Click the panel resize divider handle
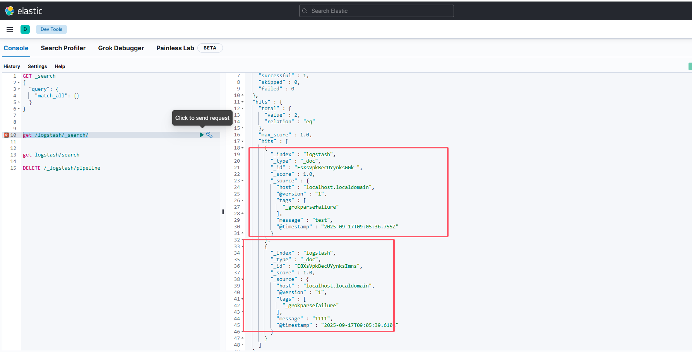This screenshot has height=352, width=692. 223,212
